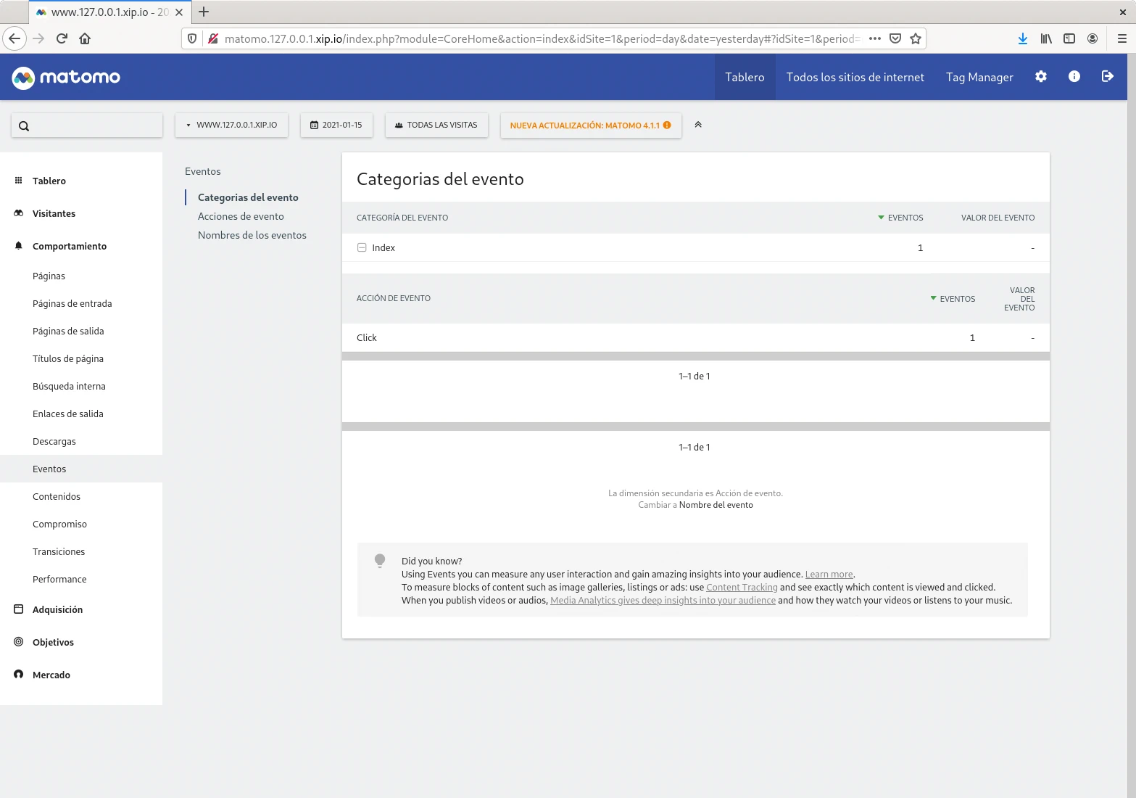The height and width of the screenshot is (798, 1136).
Task: Sort by Eventos column header
Action: (905, 218)
